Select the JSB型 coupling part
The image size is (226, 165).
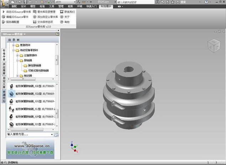coord(31,86)
